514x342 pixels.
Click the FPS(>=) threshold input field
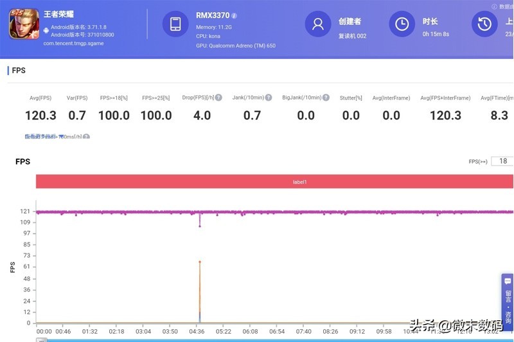click(x=502, y=161)
